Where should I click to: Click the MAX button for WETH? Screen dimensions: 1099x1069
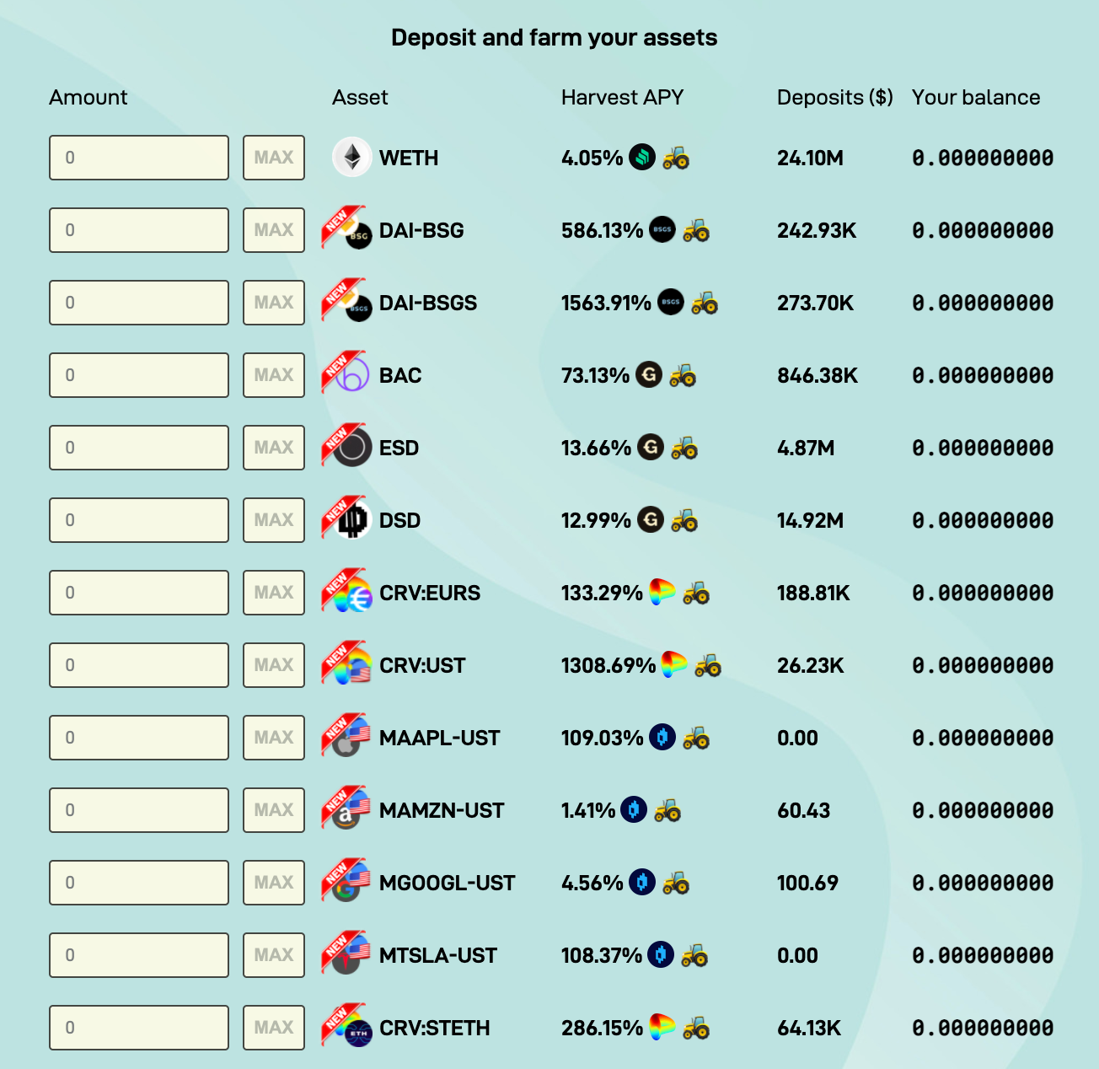point(274,158)
